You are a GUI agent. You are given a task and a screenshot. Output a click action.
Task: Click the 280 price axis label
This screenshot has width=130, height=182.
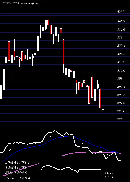(x=120, y=119)
